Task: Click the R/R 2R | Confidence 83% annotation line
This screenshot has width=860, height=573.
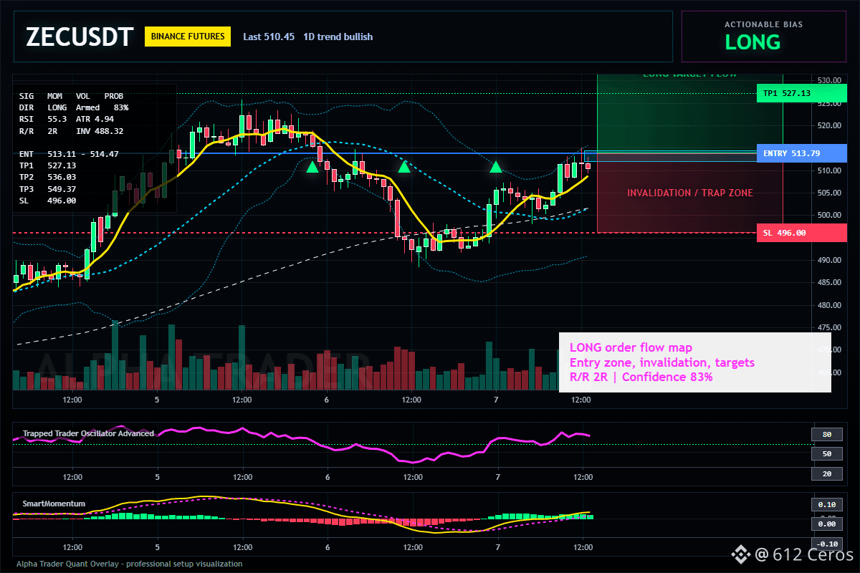Action: [x=641, y=377]
